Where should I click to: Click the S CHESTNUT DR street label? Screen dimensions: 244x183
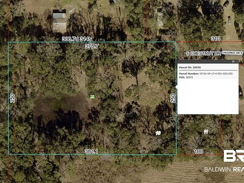click(203, 53)
